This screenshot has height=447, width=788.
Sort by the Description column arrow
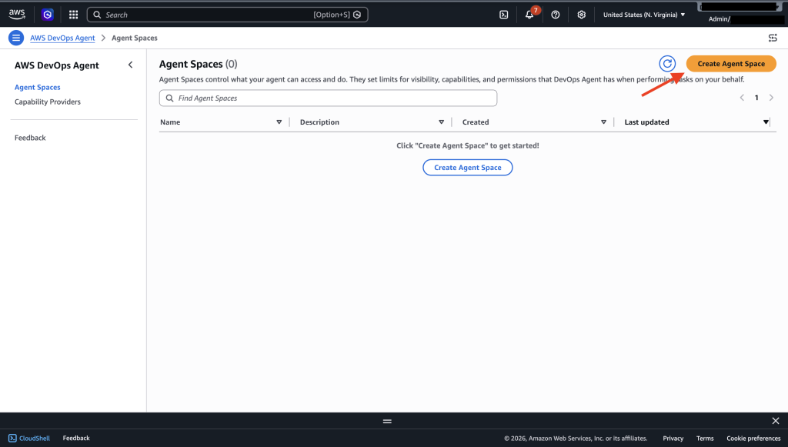click(441, 122)
